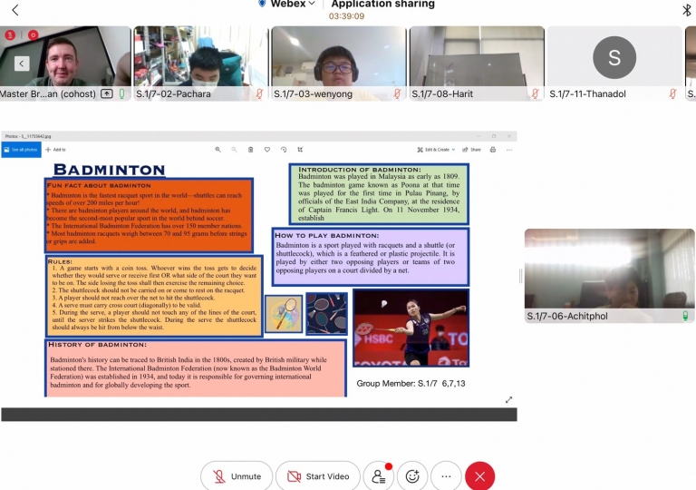Click the dark rackets pattern image
This screenshot has width=696, height=490.
point(326,313)
